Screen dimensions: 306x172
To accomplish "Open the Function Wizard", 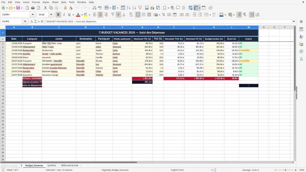I will pyautogui.click(x=32, y=21).
